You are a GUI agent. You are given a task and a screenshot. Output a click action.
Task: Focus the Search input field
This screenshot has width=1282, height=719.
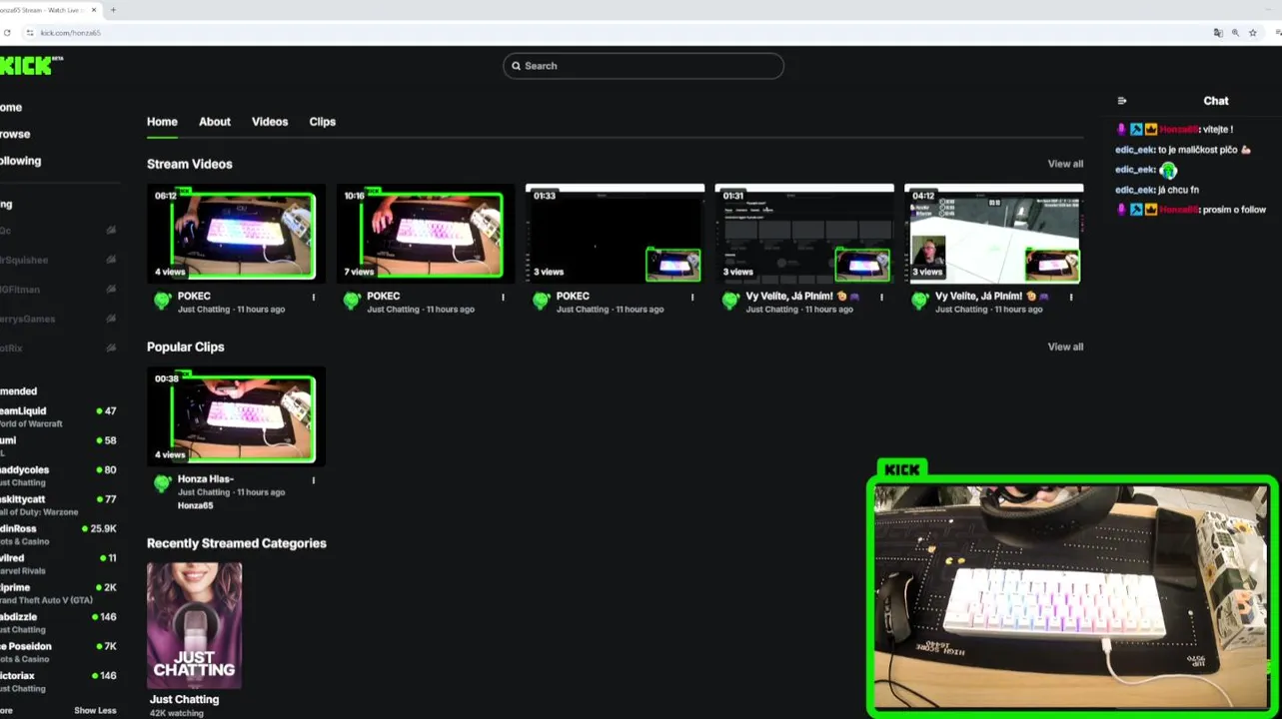(x=643, y=66)
